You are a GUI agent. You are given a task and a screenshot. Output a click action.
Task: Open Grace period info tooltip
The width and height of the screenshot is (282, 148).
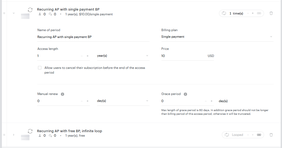pyautogui.click(x=185, y=94)
